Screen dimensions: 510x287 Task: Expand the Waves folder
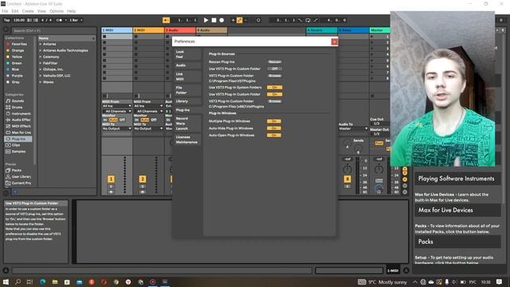coord(41,82)
